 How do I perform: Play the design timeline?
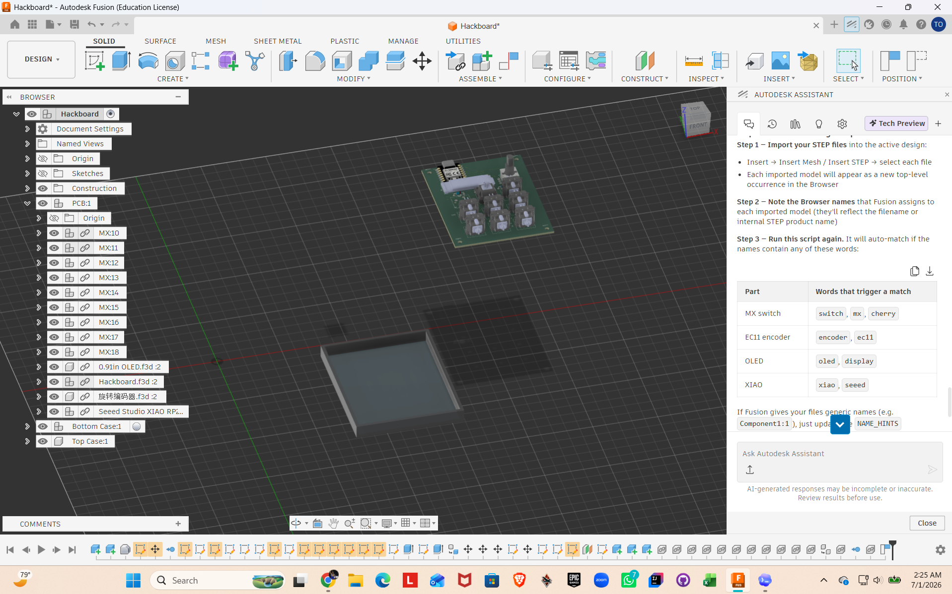pyautogui.click(x=41, y=549)
